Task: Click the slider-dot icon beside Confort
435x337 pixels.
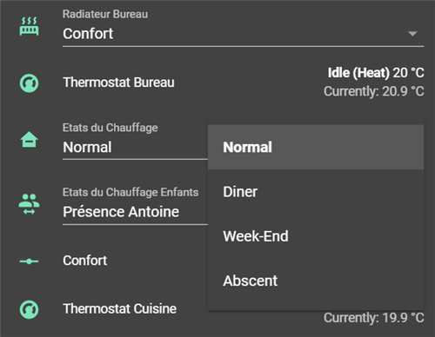Action: [29, 261]
